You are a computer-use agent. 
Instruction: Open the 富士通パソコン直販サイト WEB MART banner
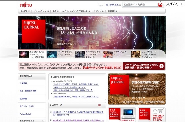(122, 115)
